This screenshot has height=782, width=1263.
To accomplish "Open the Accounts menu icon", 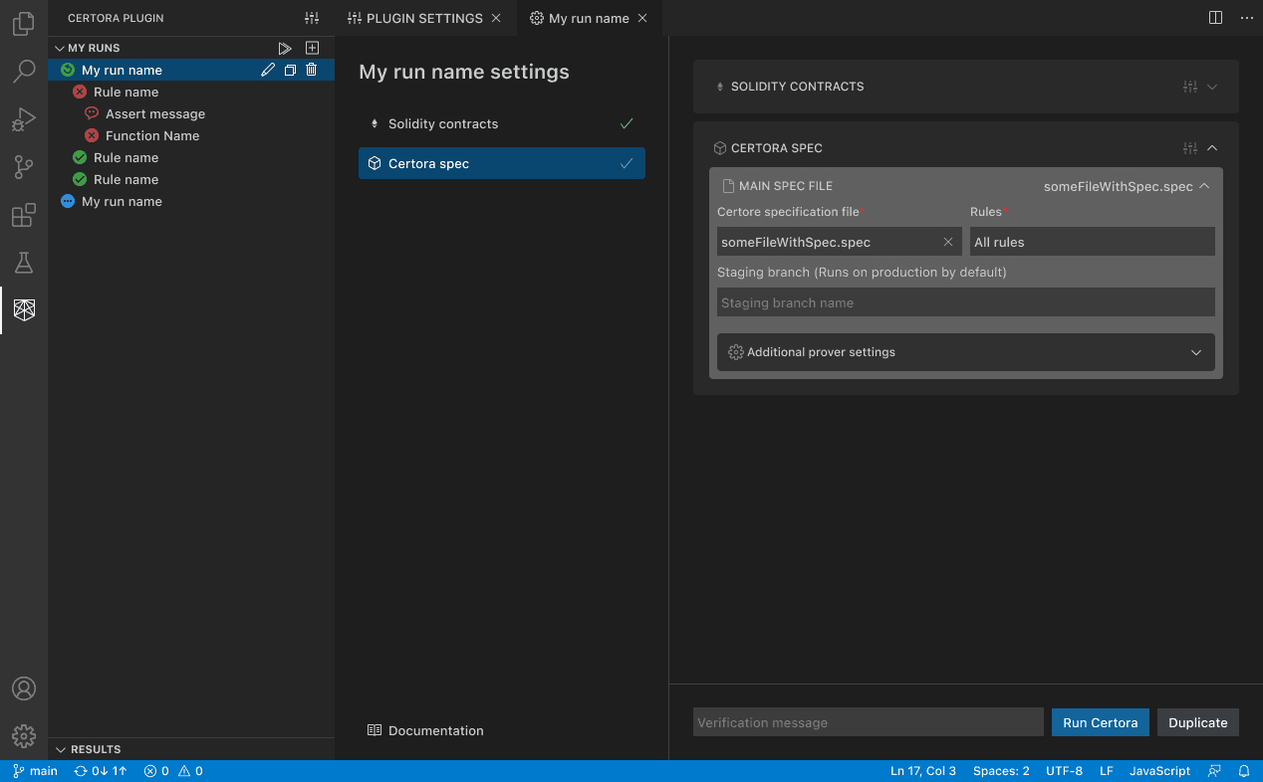I will click(24, 688).
